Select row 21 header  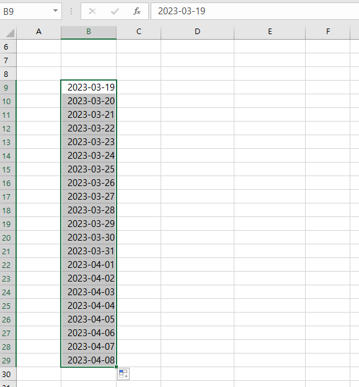[8, 251]
